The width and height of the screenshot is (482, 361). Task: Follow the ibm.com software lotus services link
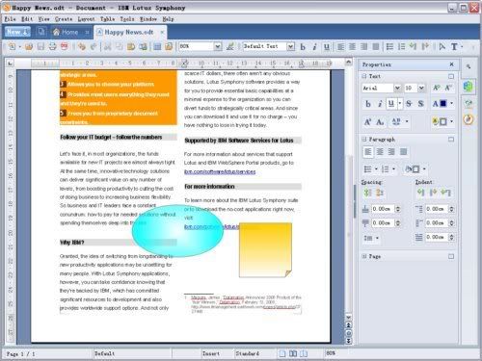click(x=220, y=171)
